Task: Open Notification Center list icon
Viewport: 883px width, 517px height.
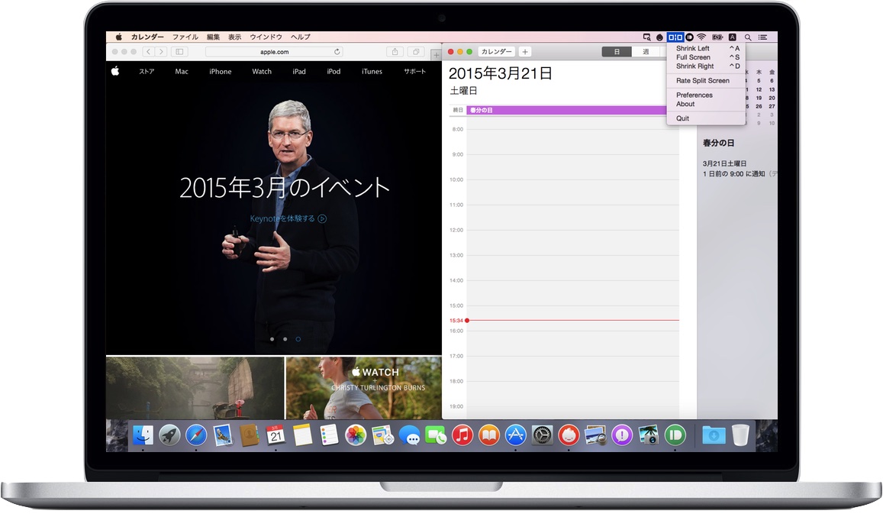Action: pos(762,37)
